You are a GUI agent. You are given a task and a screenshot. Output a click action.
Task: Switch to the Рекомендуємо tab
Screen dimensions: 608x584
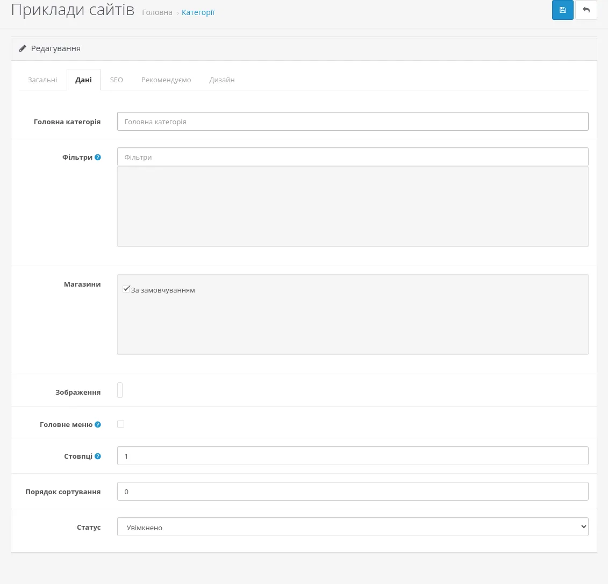pyautogui.click(x=166, y=80)
